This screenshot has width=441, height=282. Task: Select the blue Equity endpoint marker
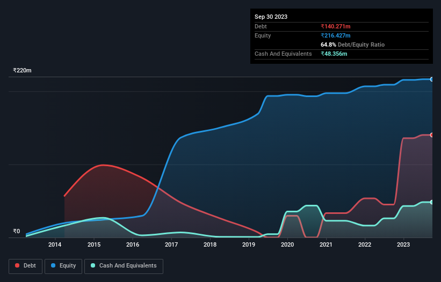click(432, 79)
